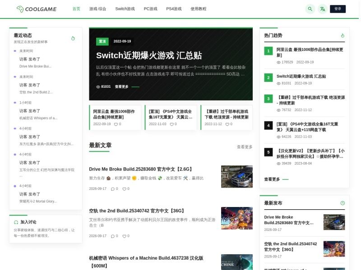Click the eye views icon beside 81031
The height and width of the screenshot is (270, 361).
98,87
